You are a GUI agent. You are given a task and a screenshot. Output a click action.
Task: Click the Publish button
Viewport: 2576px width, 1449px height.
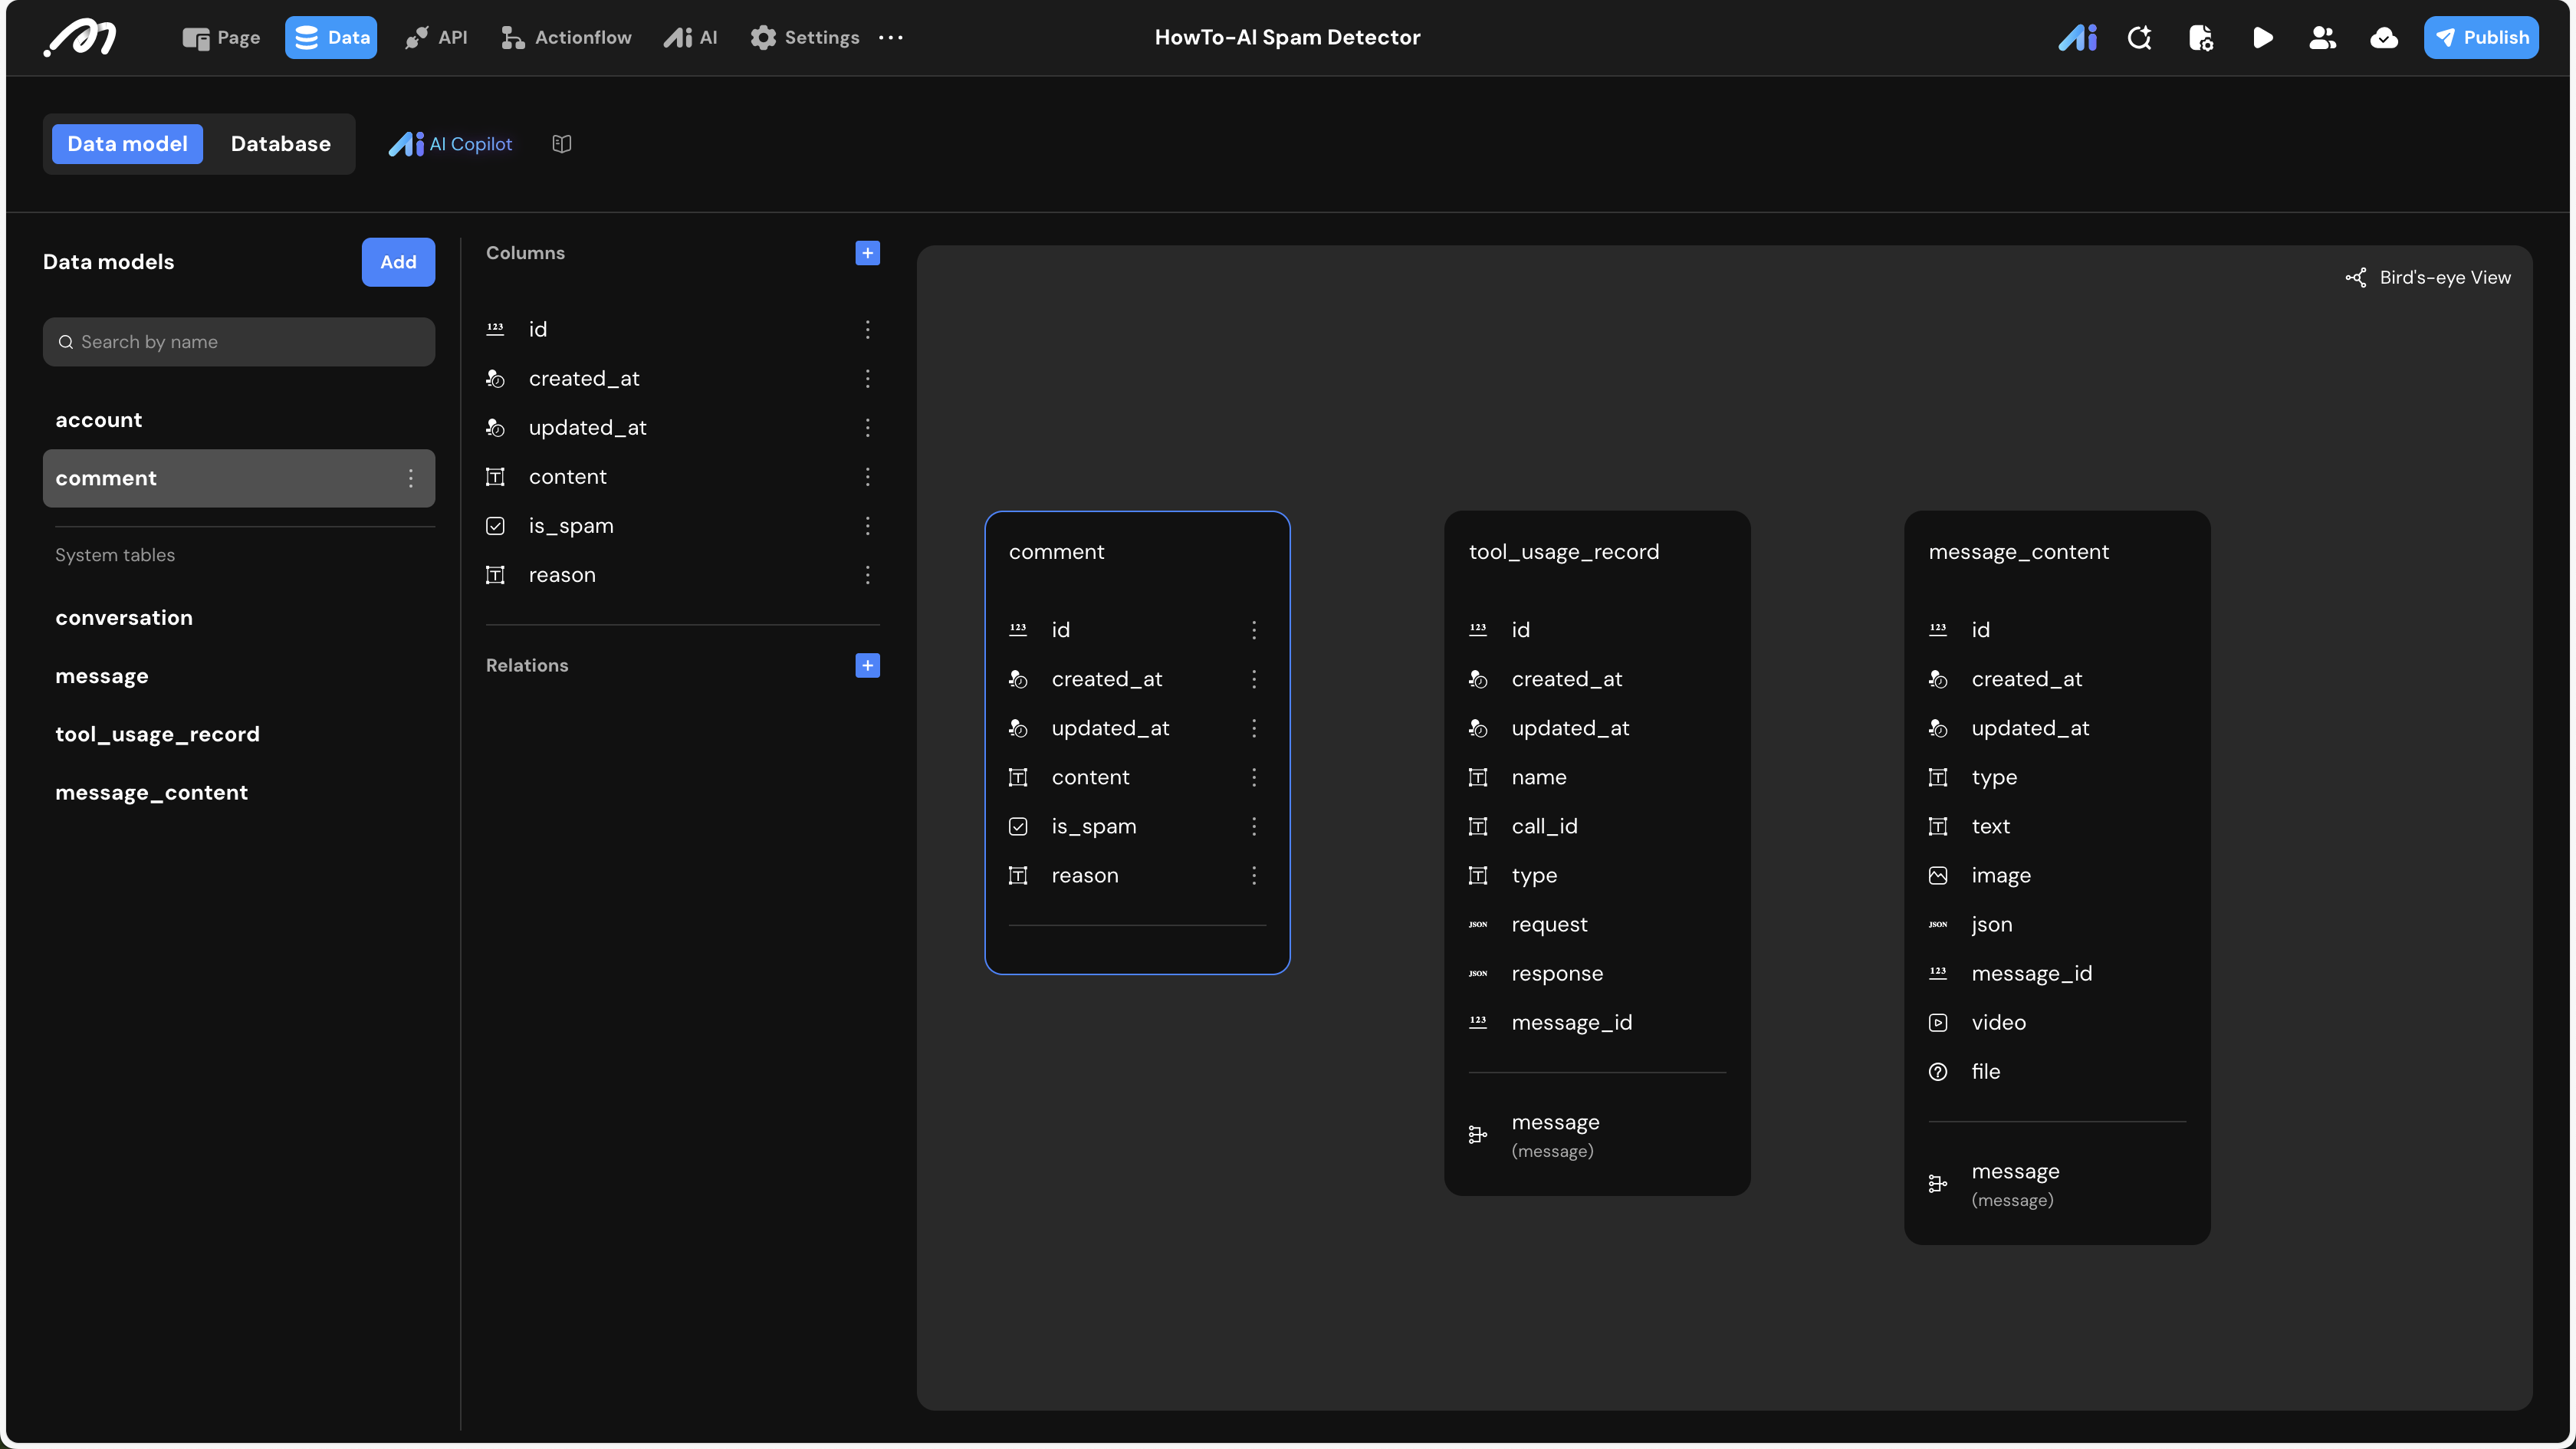pos(2480,37)
